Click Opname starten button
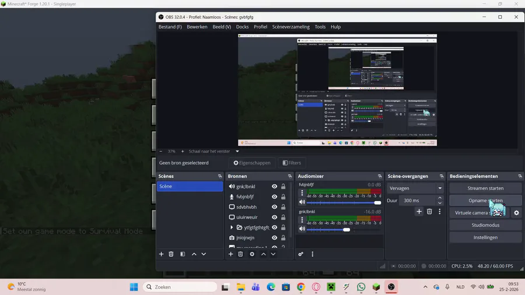The height and width of the screenshot is (295, 525). click(485, 201)
